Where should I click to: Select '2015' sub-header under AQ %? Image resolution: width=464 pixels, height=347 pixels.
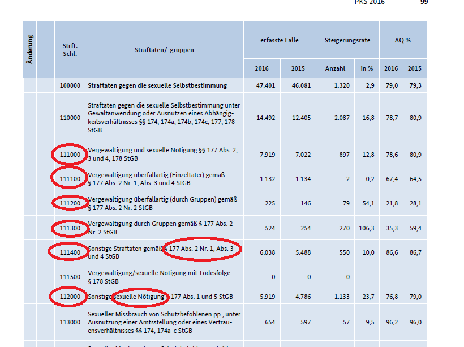[414, 68]
